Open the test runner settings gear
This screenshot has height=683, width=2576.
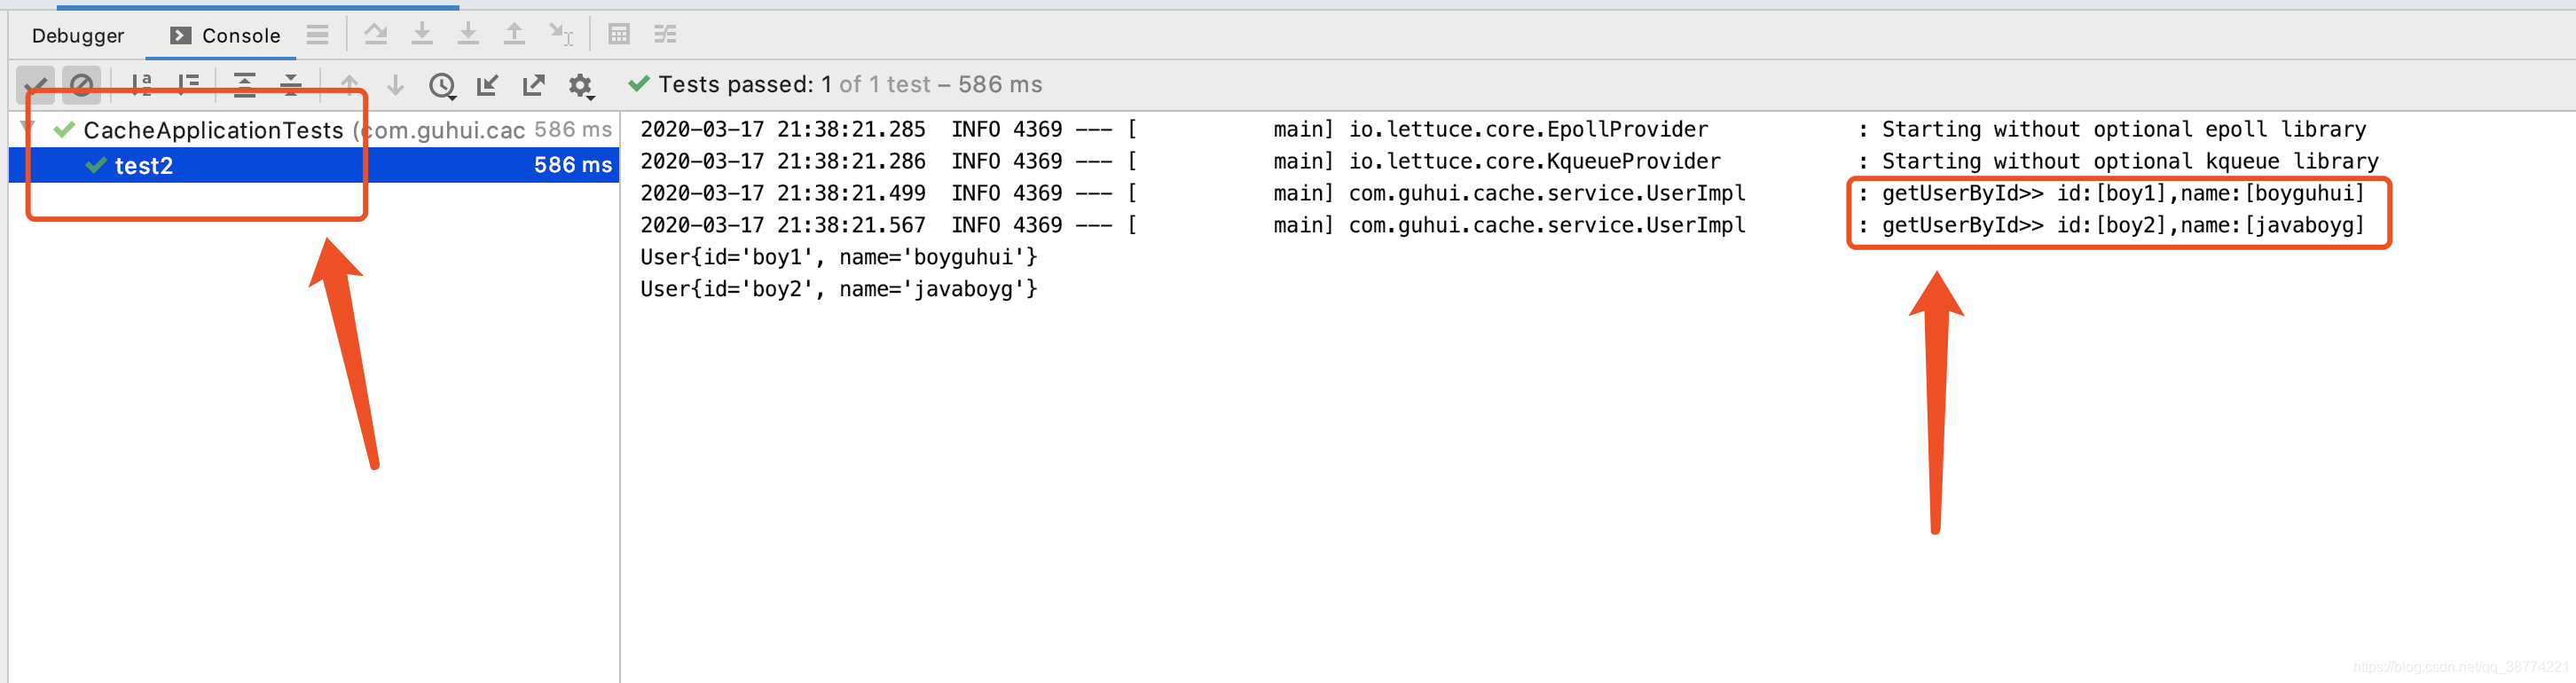[x=581, y=86]
